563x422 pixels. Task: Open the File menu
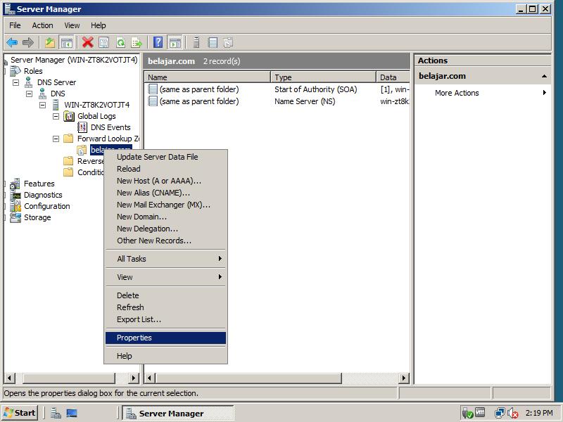15,25
